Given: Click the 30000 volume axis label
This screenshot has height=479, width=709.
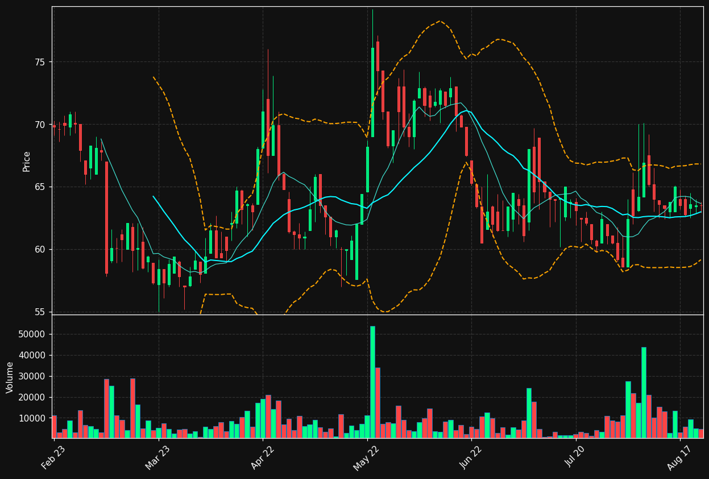Looking at the screenshot, I should [31, 377].
